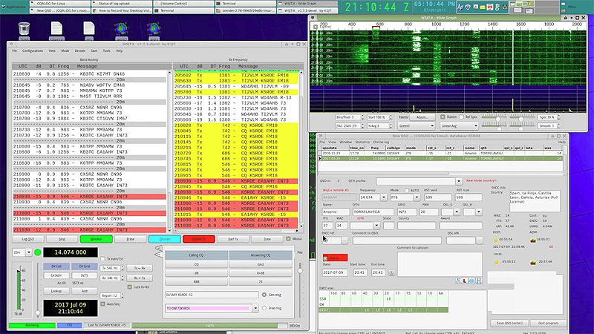Open the Tools menu in WSJT-X

106,50
